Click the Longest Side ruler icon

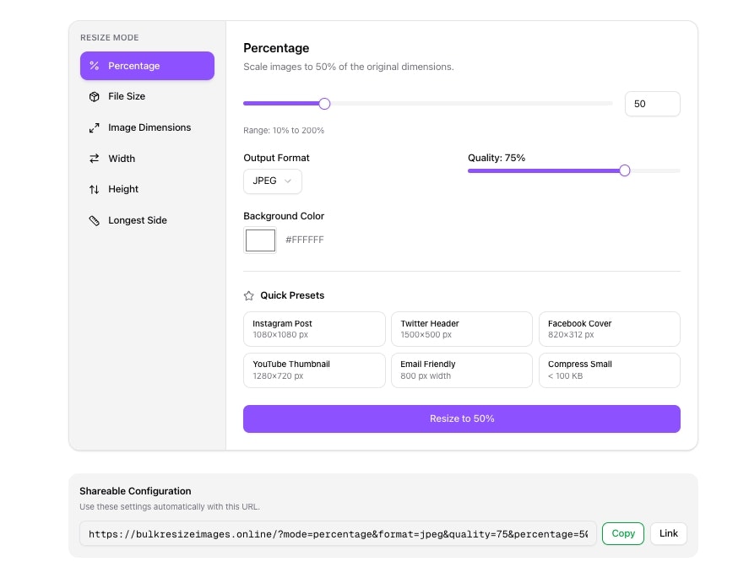point(95,221)
